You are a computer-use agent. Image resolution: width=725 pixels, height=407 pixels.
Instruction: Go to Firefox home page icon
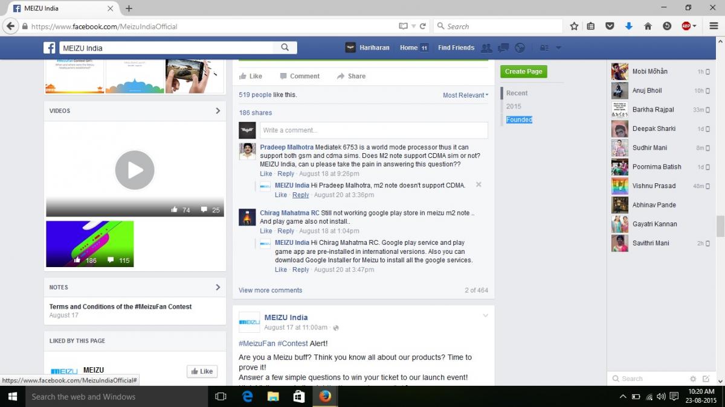tap(648, 27)
